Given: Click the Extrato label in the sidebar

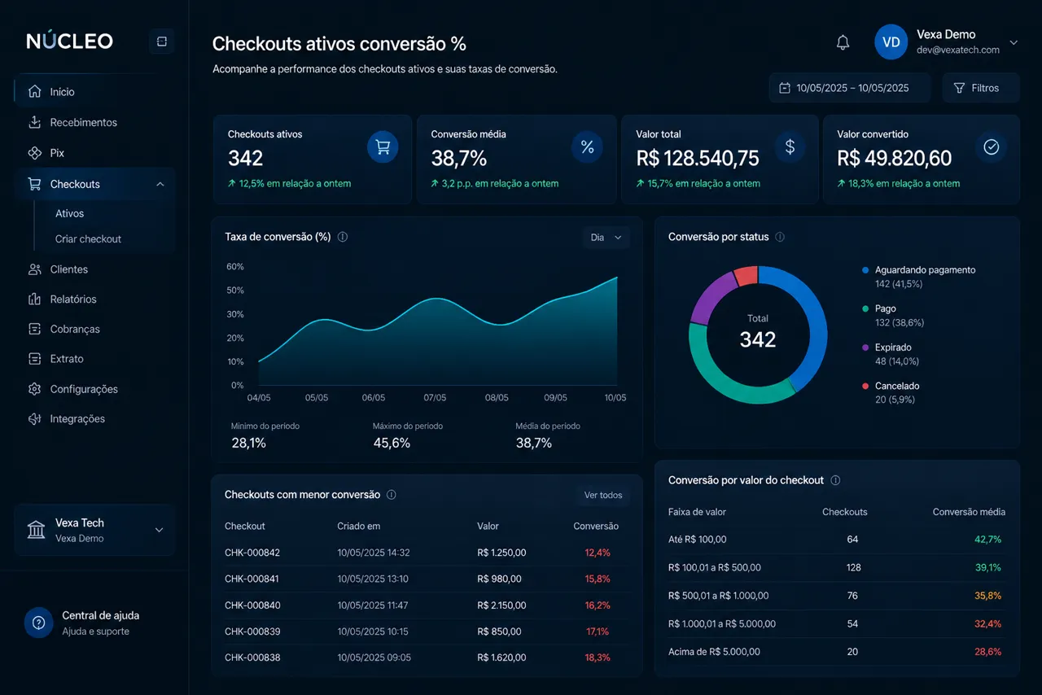Looking at the screenshot, I should tap(67, 359).
